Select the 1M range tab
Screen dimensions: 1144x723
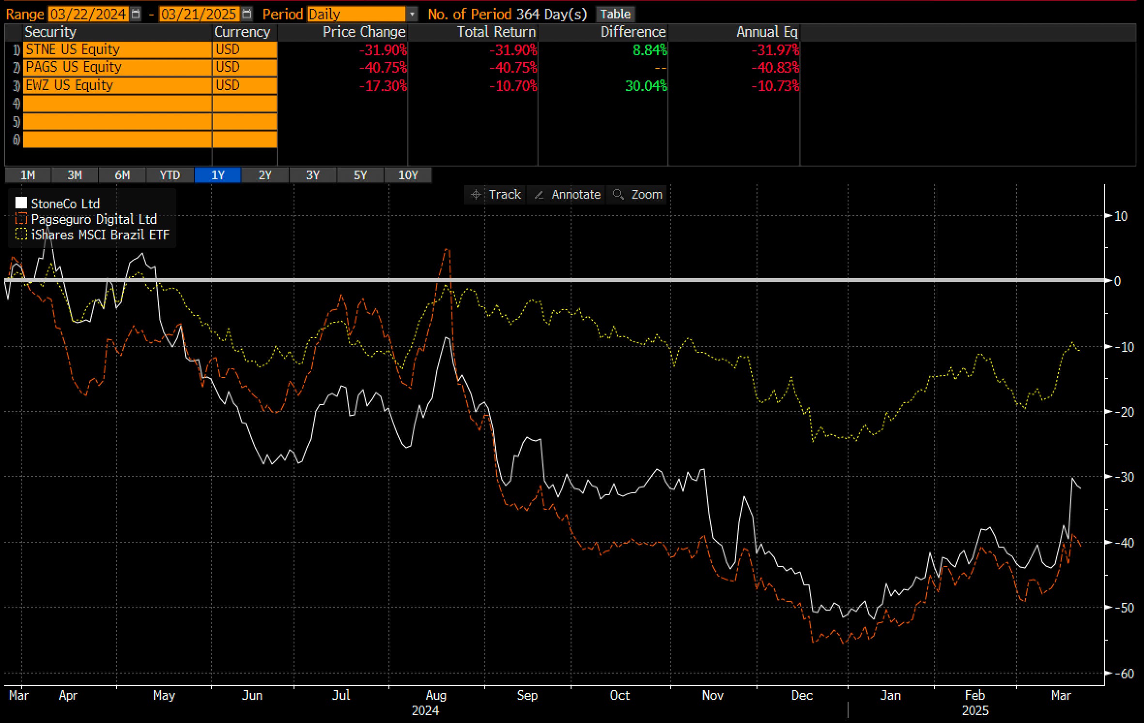point(28,175)
